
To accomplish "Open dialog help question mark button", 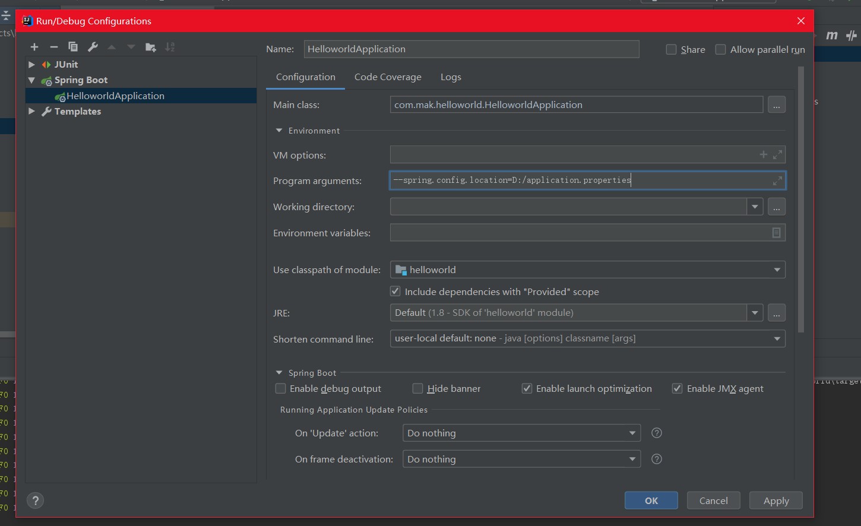I will pyautogui.click(x=36, y=500).
